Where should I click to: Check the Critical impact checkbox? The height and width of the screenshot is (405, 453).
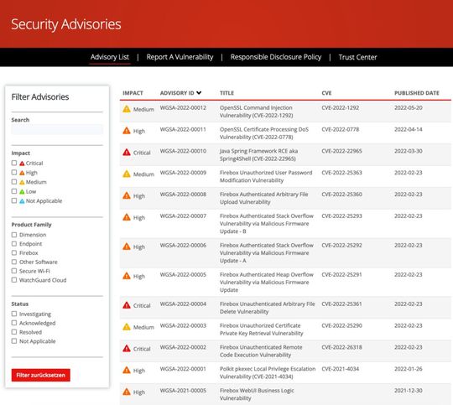tap(14, 163)
